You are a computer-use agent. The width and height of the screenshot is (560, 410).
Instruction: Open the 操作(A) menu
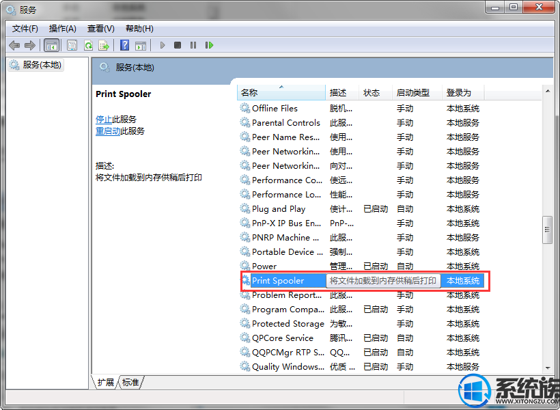tap(63, 29)
